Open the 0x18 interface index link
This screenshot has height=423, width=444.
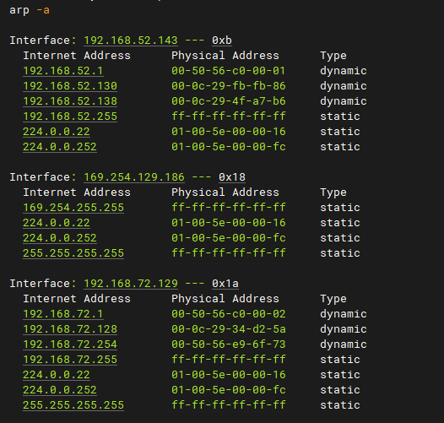[x=232, y=177]
